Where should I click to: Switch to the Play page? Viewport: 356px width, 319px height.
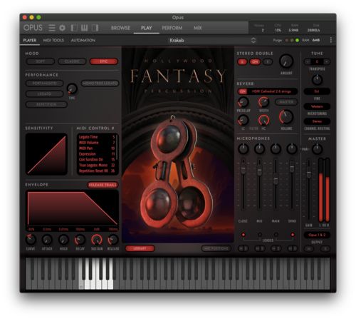click(x=147, y=28)
